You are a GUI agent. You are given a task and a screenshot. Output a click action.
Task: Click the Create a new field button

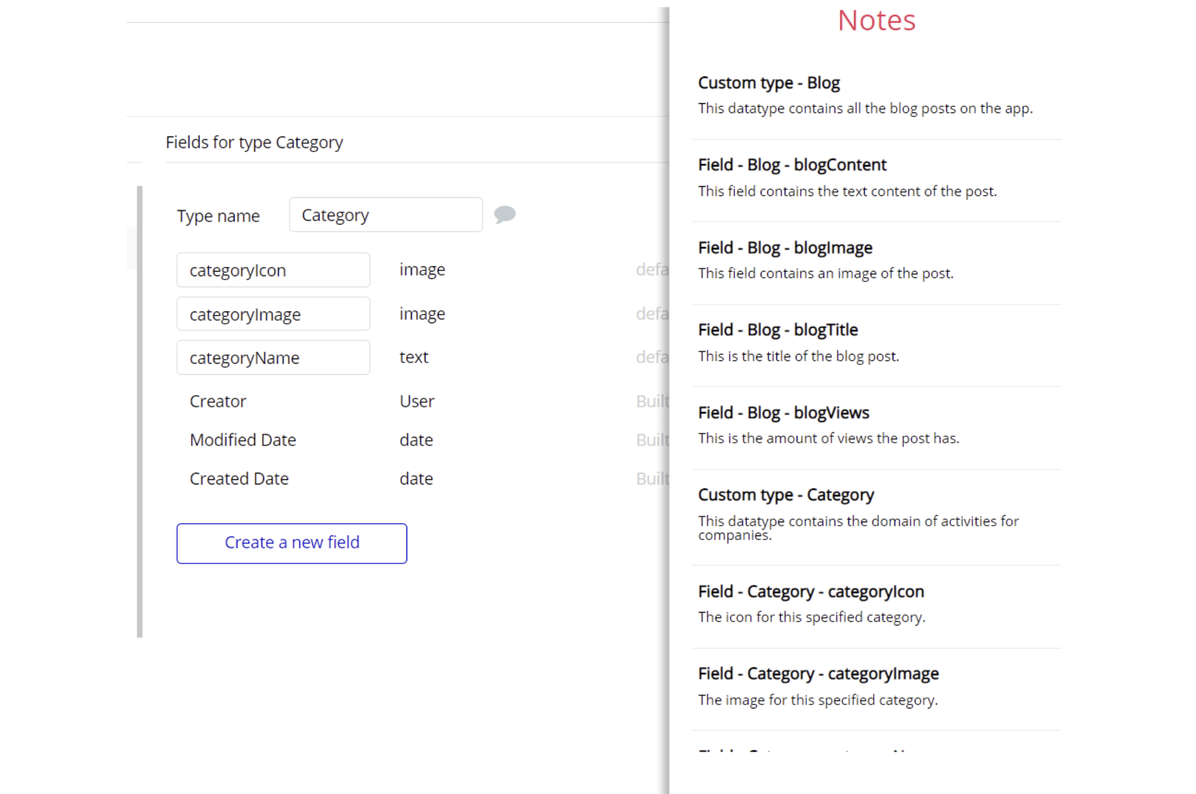[291, 543]
